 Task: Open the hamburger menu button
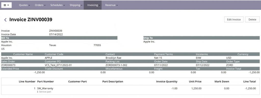(x=6, y=5)
